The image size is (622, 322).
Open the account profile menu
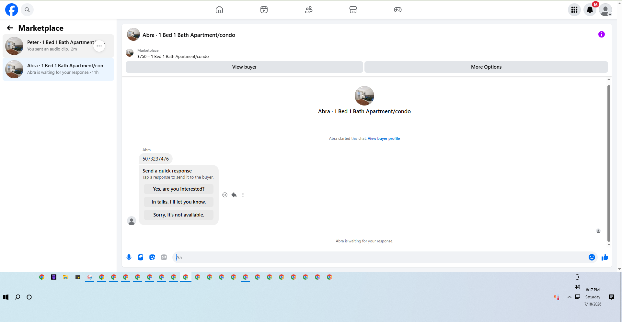tap(605, 10)
